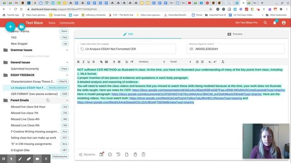
Task: Open the Verdana font dropdown
Action: (x=151, y=62)
